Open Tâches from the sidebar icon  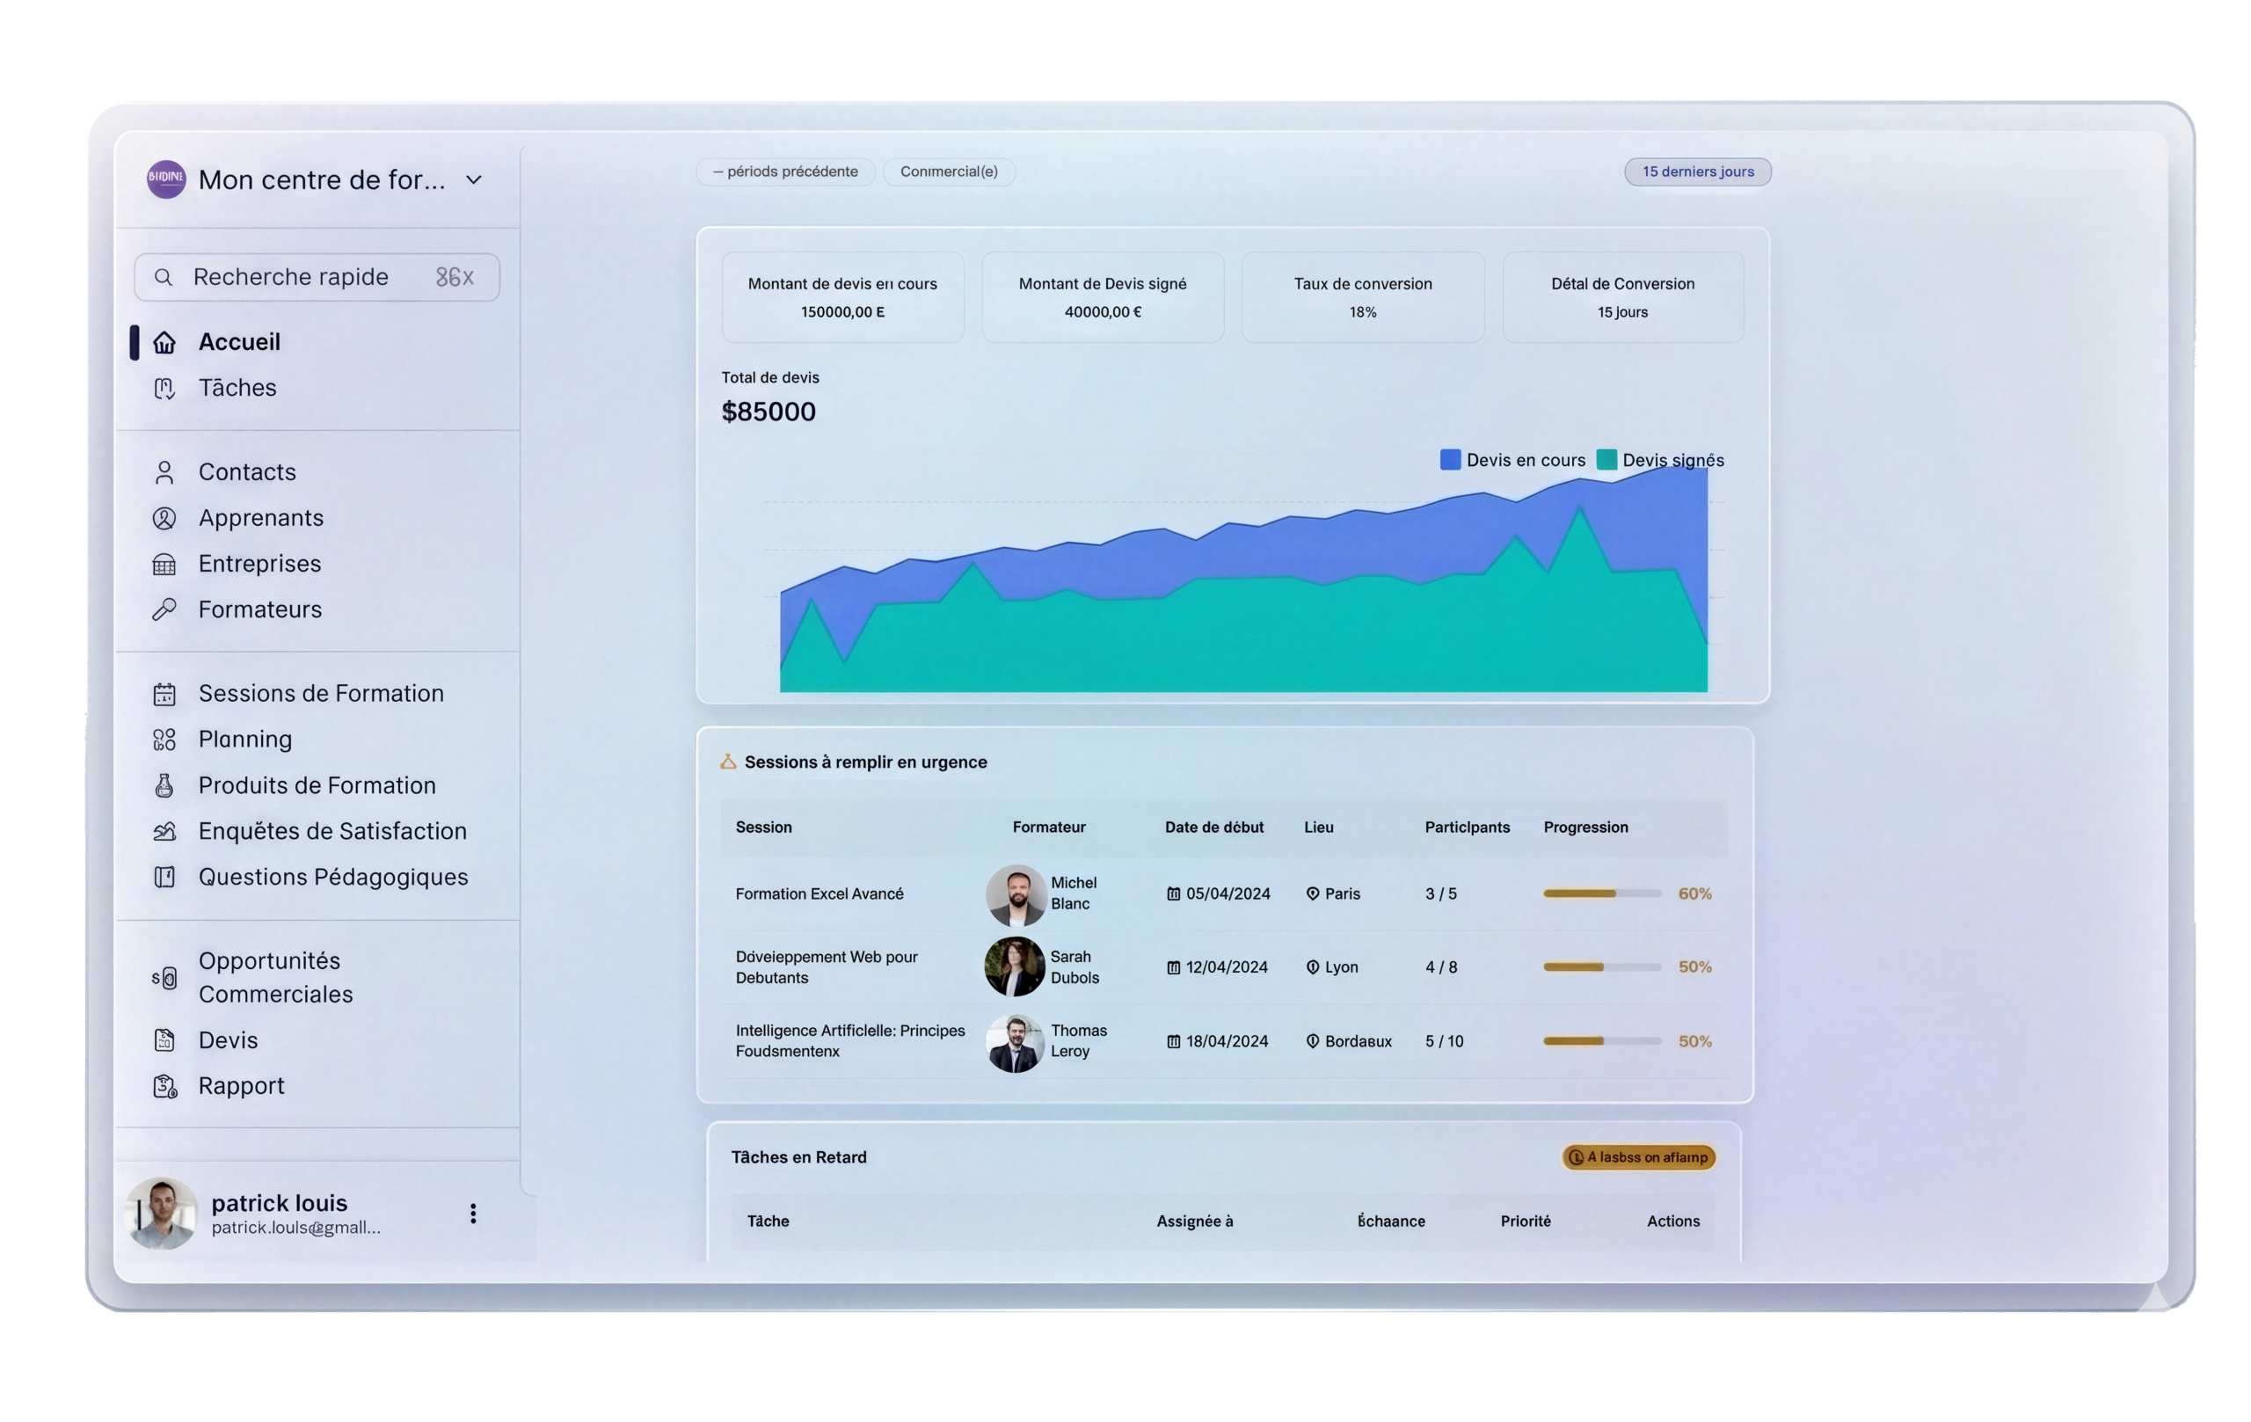point(164,388)
